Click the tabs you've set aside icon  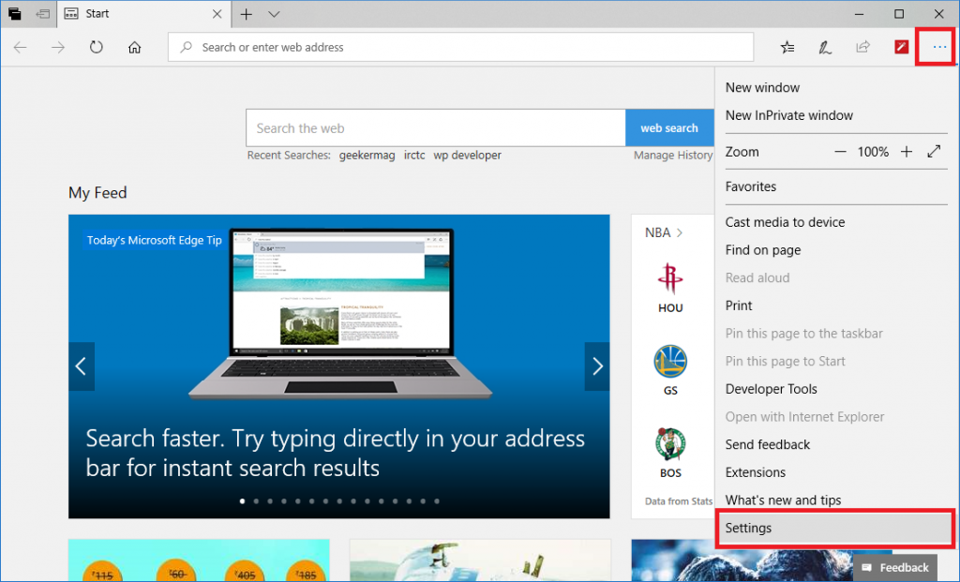tap(15, 13)
